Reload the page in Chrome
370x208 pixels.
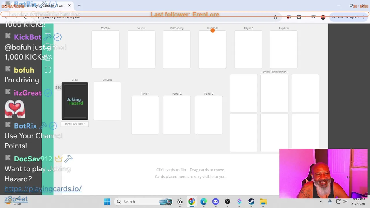click(26, 17)
